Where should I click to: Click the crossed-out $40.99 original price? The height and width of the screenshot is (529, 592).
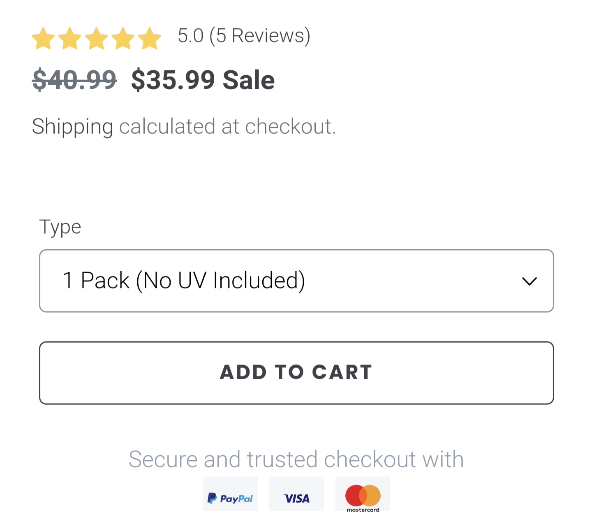click(74, 80)
